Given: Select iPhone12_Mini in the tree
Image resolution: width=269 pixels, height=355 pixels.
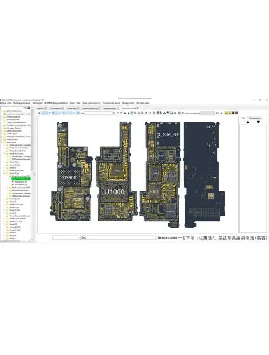Looking at the screenshot, I should coord(15,210).
